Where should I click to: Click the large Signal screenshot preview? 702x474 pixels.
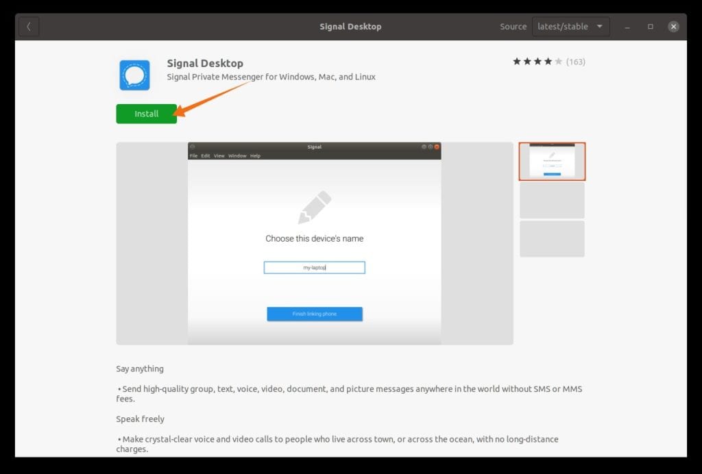[315, 243]
